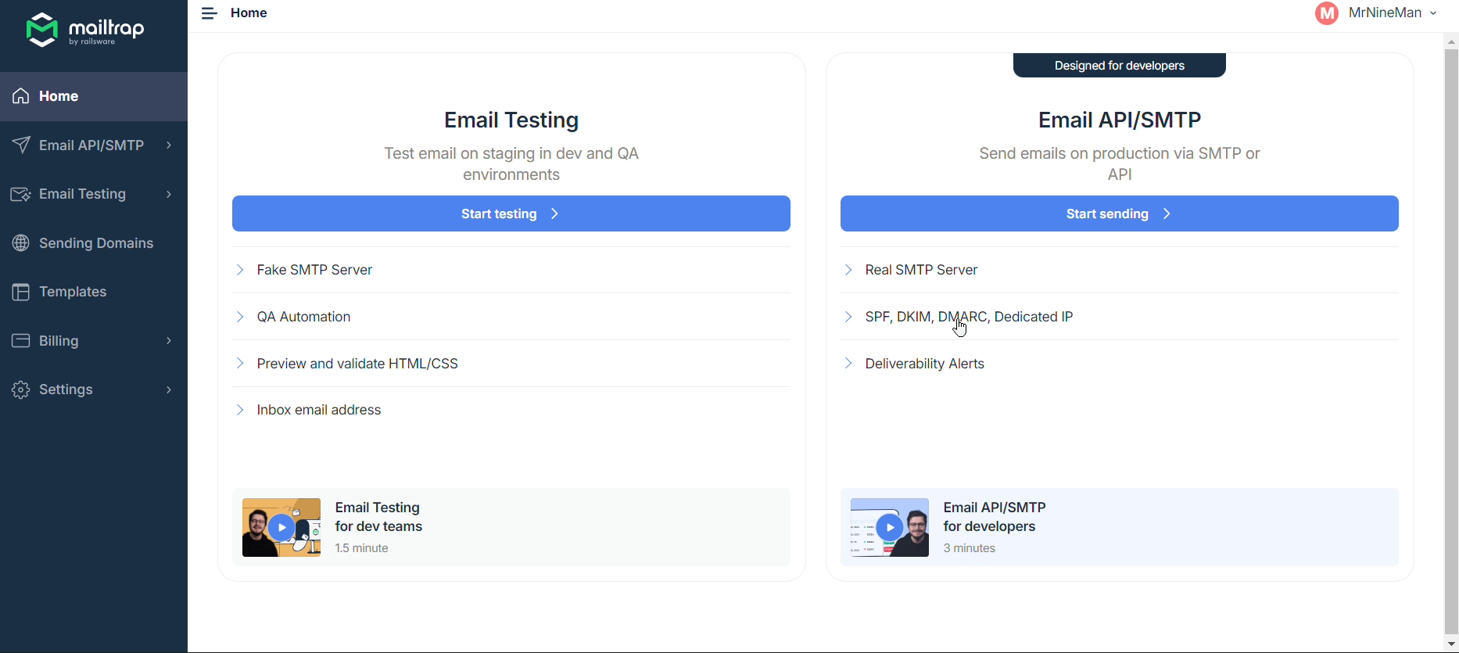This screenshot has width=1459, height=653.
Task: Click the Preview and validate HTML/CSS text
Action: click(357, 364)
